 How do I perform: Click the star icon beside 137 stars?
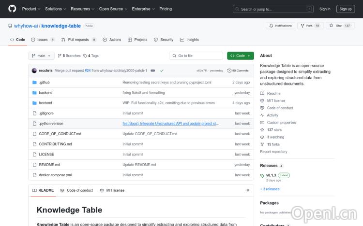coord(262,129)
